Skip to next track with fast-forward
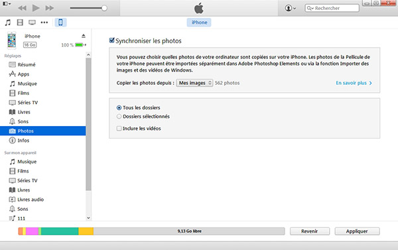 (x=50, y=8)
